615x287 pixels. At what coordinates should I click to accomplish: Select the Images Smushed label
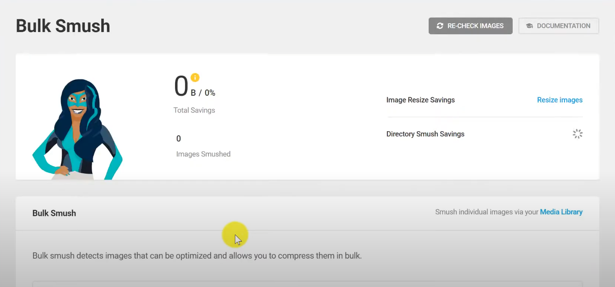[x=203, y=154]
